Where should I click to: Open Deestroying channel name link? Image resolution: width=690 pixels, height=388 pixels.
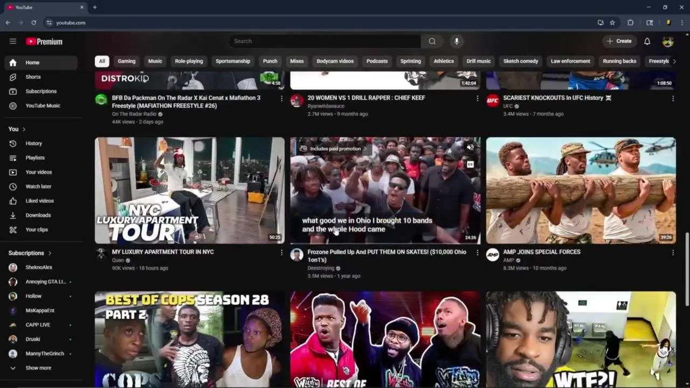tap(321, 268)
